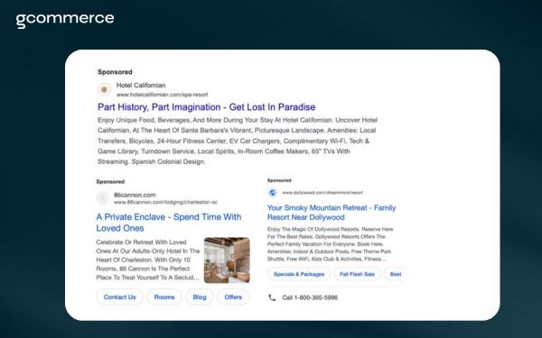Click the 86cannon.com lodging URL

coord(165,202)
